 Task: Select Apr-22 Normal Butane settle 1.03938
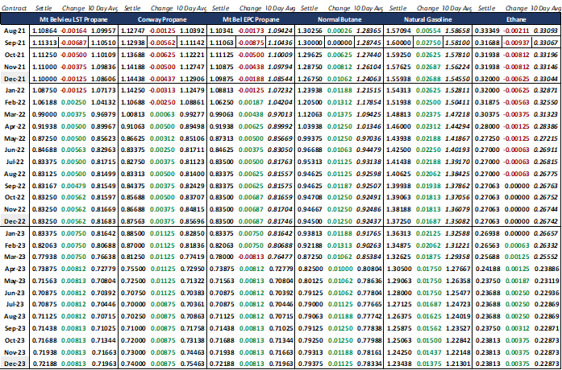[x=310, y=126]
